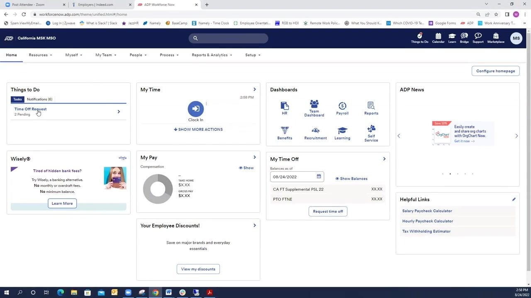Viewport: 531px width, 298px height.
Task: Click the Request time off button
Action: 328,211
